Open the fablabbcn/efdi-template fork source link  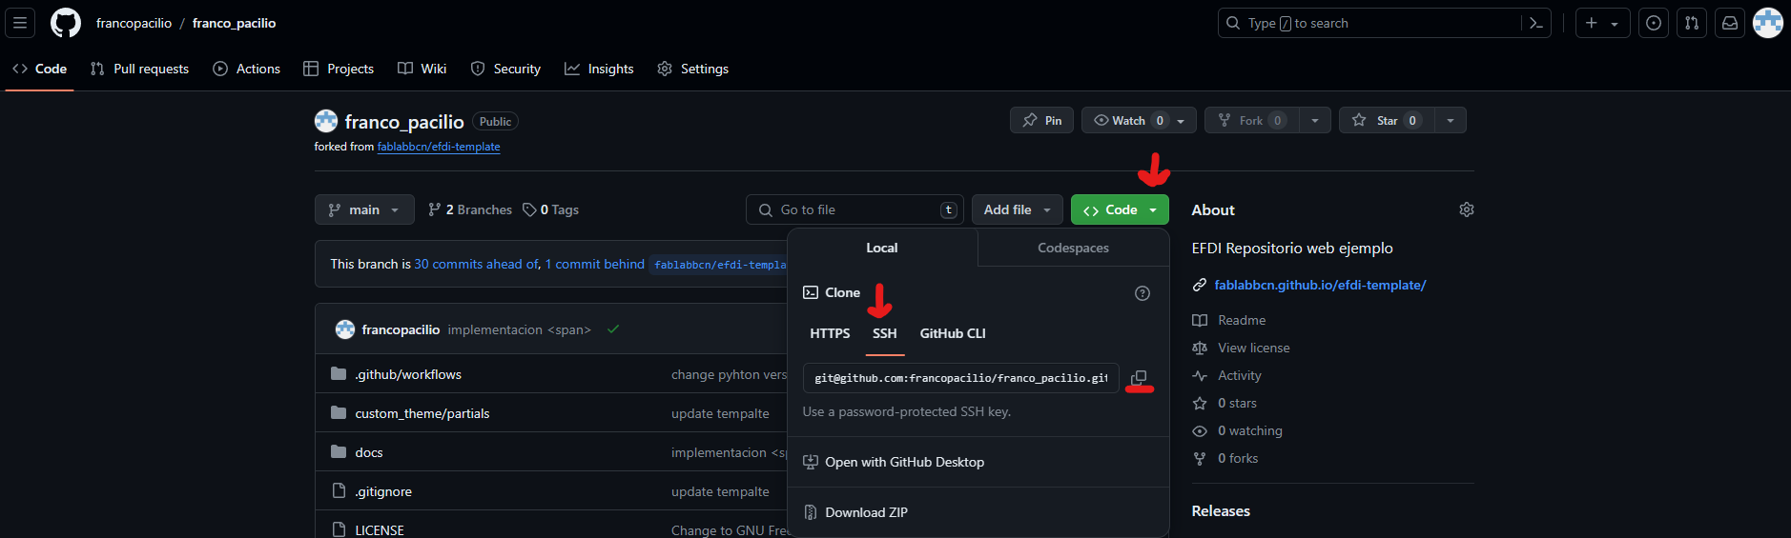[439, 147]
